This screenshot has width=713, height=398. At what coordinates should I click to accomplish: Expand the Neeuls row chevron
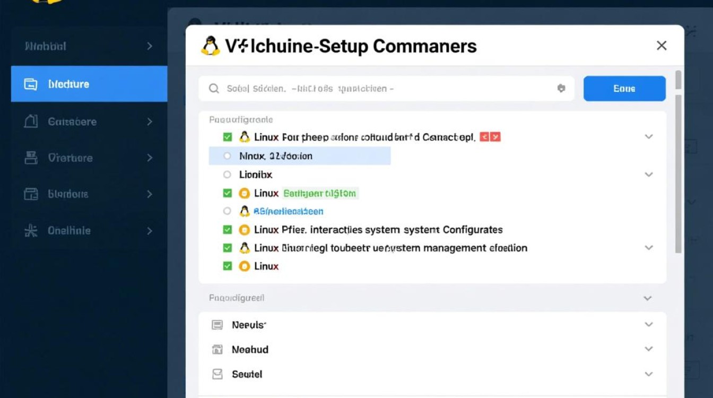click(648, 325)
